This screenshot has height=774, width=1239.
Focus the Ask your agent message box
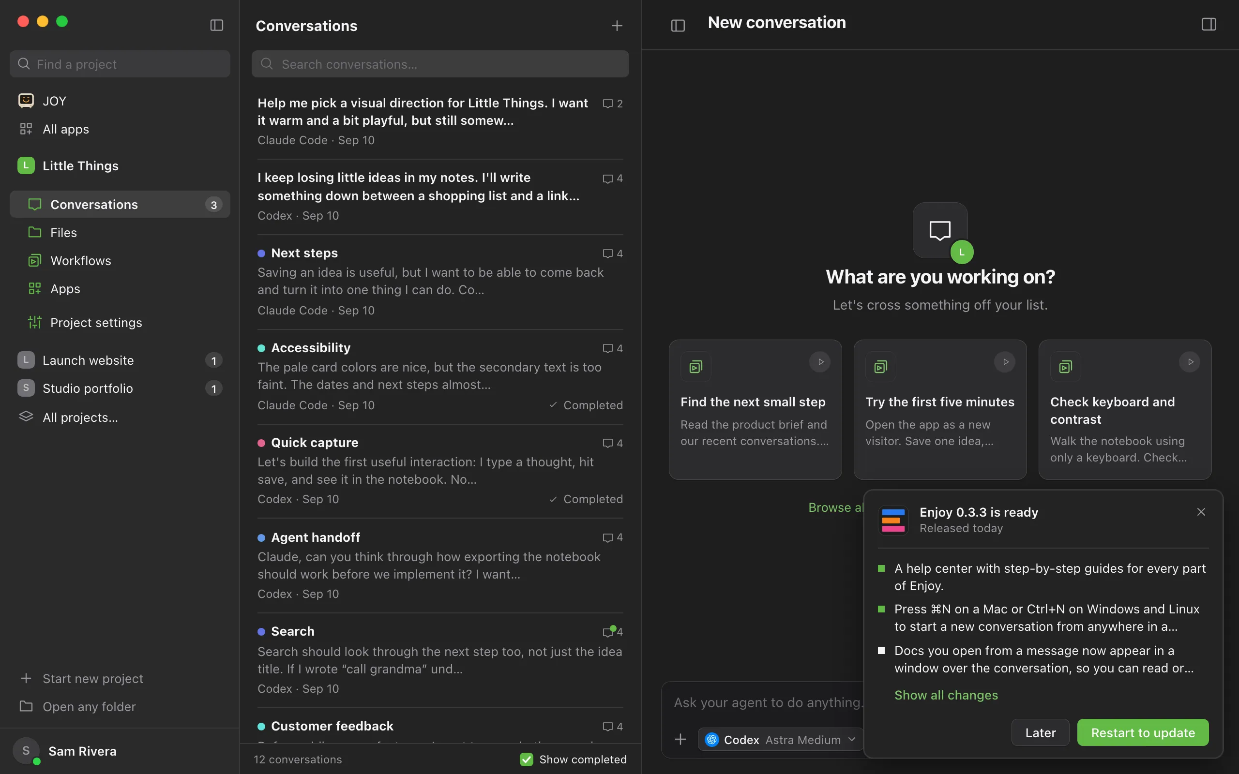coord(768,703)
